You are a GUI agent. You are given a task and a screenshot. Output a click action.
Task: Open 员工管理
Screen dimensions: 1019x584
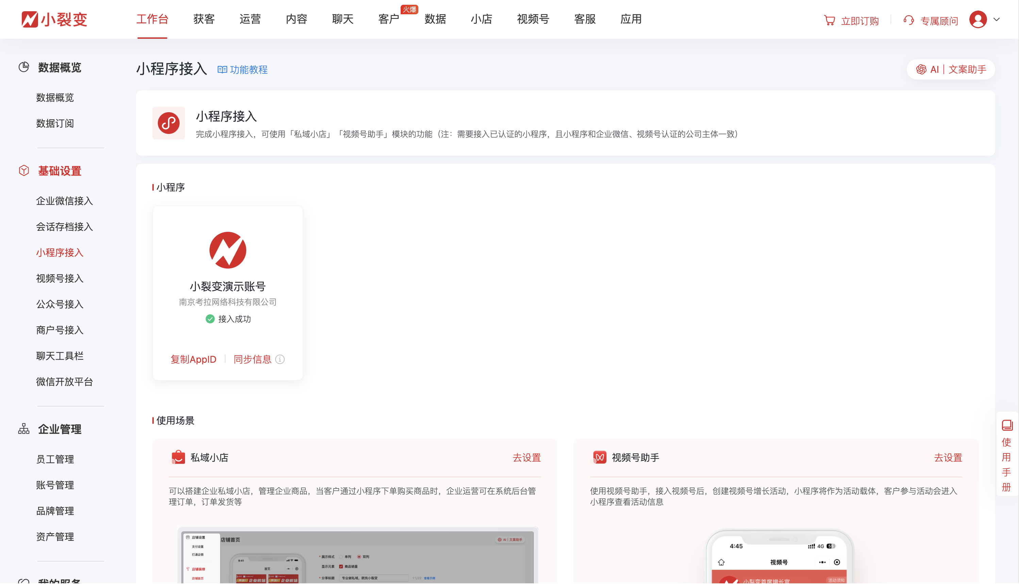(x=55, y=459)
